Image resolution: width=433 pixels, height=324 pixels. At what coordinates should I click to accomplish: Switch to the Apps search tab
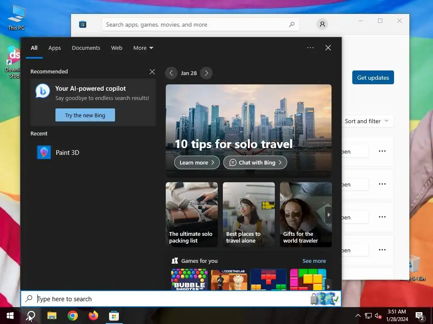click(x=55, y=48)
